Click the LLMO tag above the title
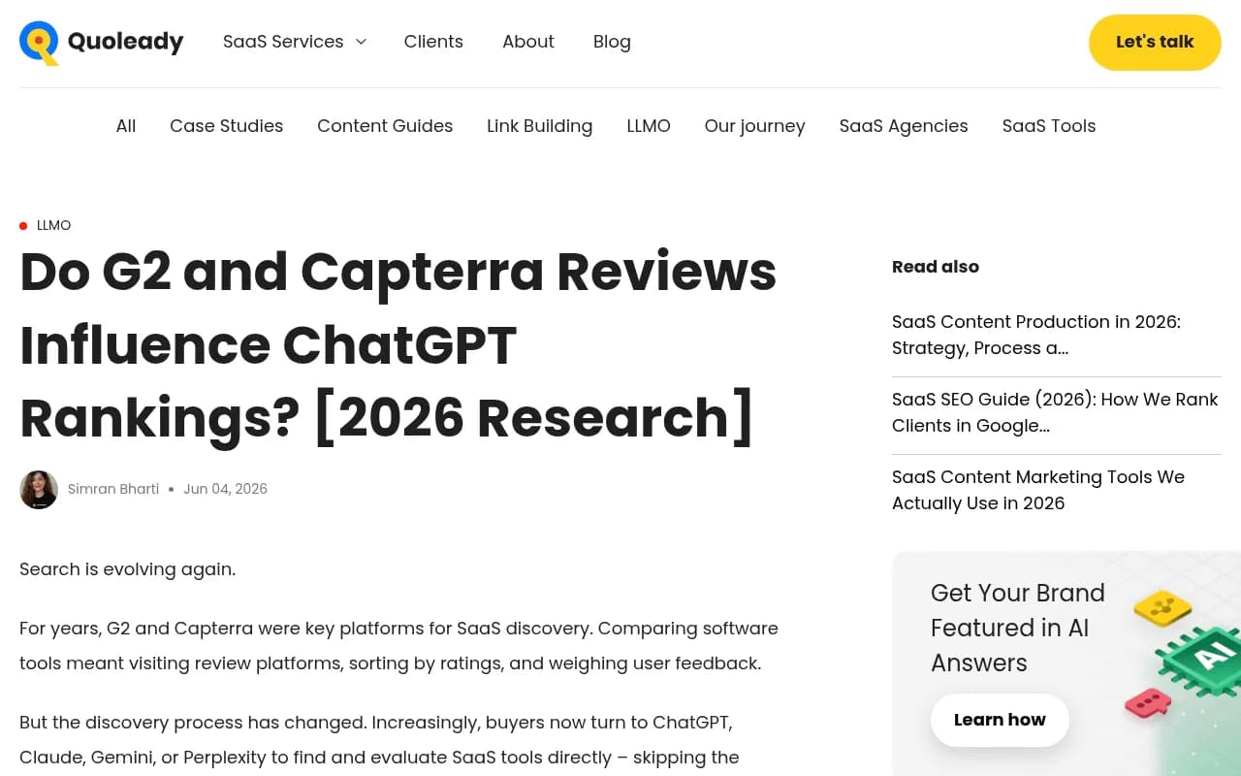Viewport: 1241px width, 776px height. [x=53, y=225]
